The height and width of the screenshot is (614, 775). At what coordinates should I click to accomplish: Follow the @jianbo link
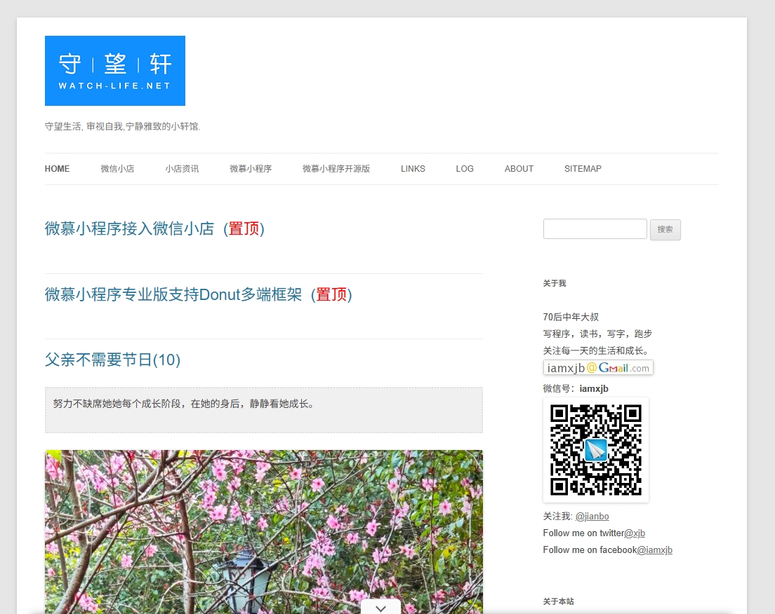click(592, 517)
